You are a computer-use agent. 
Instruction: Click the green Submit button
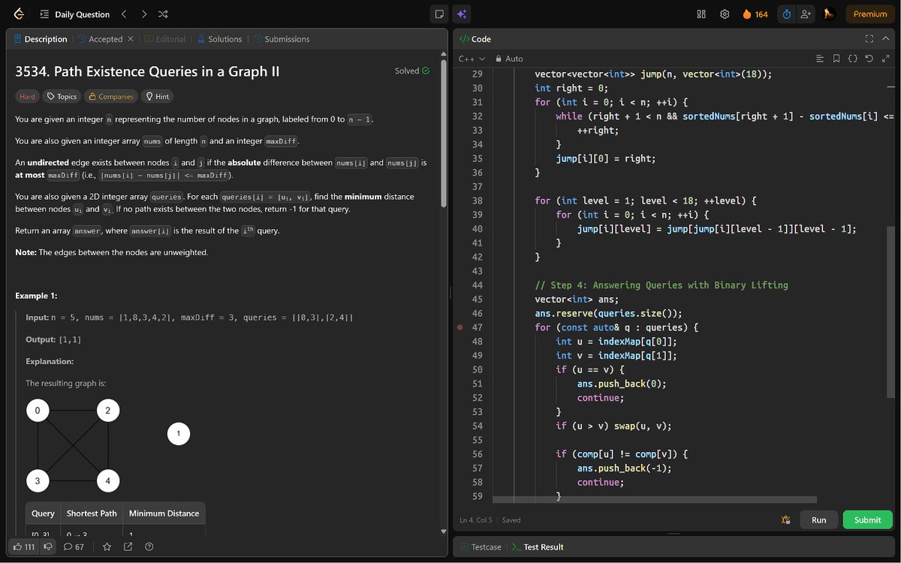coord(867,519)
